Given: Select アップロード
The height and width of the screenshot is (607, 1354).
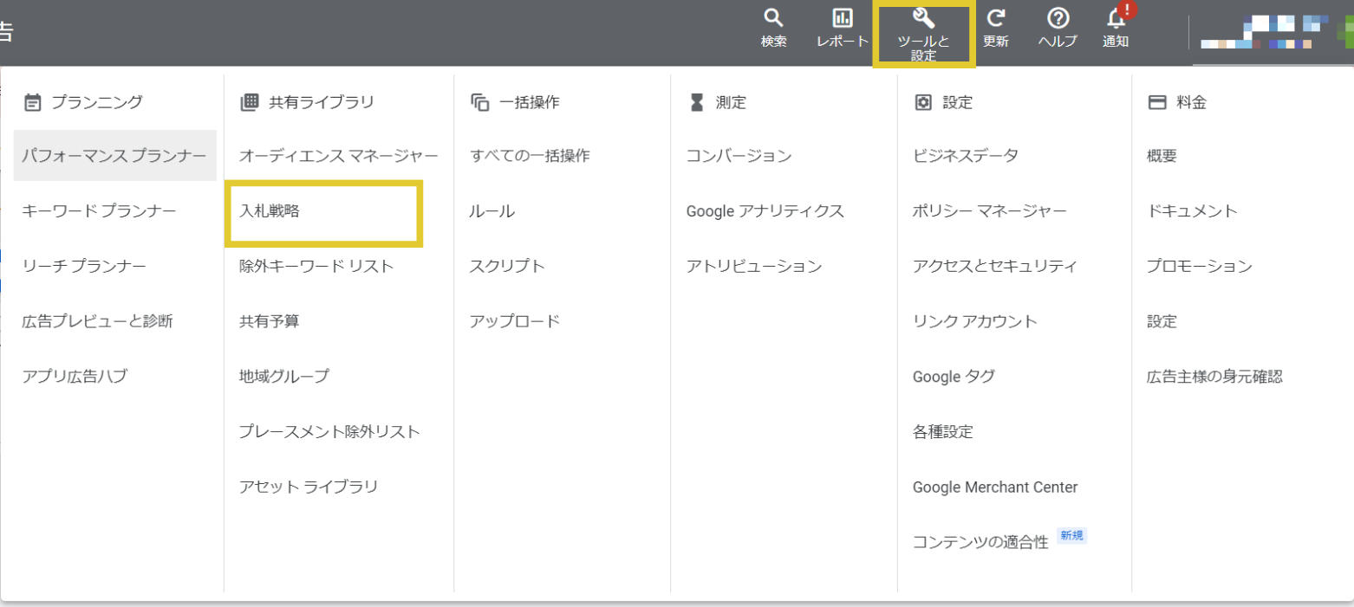Looking at the screenshot, I should pyautogui.click(x=515, y=321).
